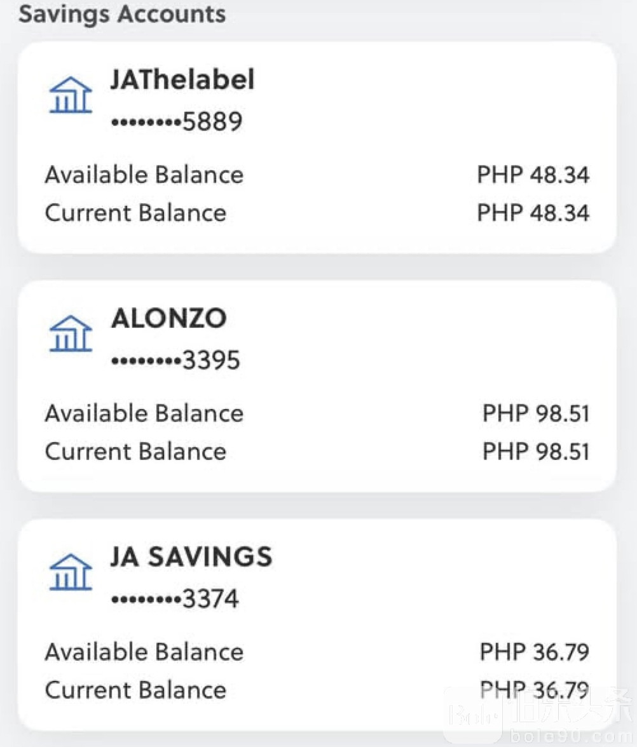Click Available Balance label in JAThelabel card
The width and height of the screenshot is (637, 747).
[144, 175]
